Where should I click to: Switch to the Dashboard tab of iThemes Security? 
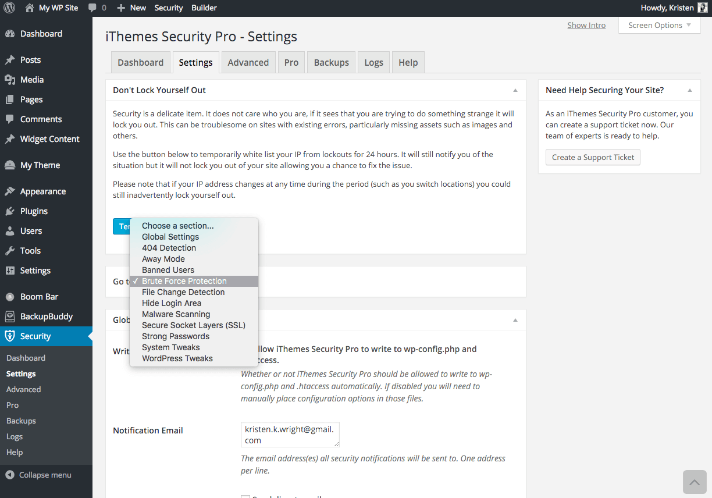141,62
